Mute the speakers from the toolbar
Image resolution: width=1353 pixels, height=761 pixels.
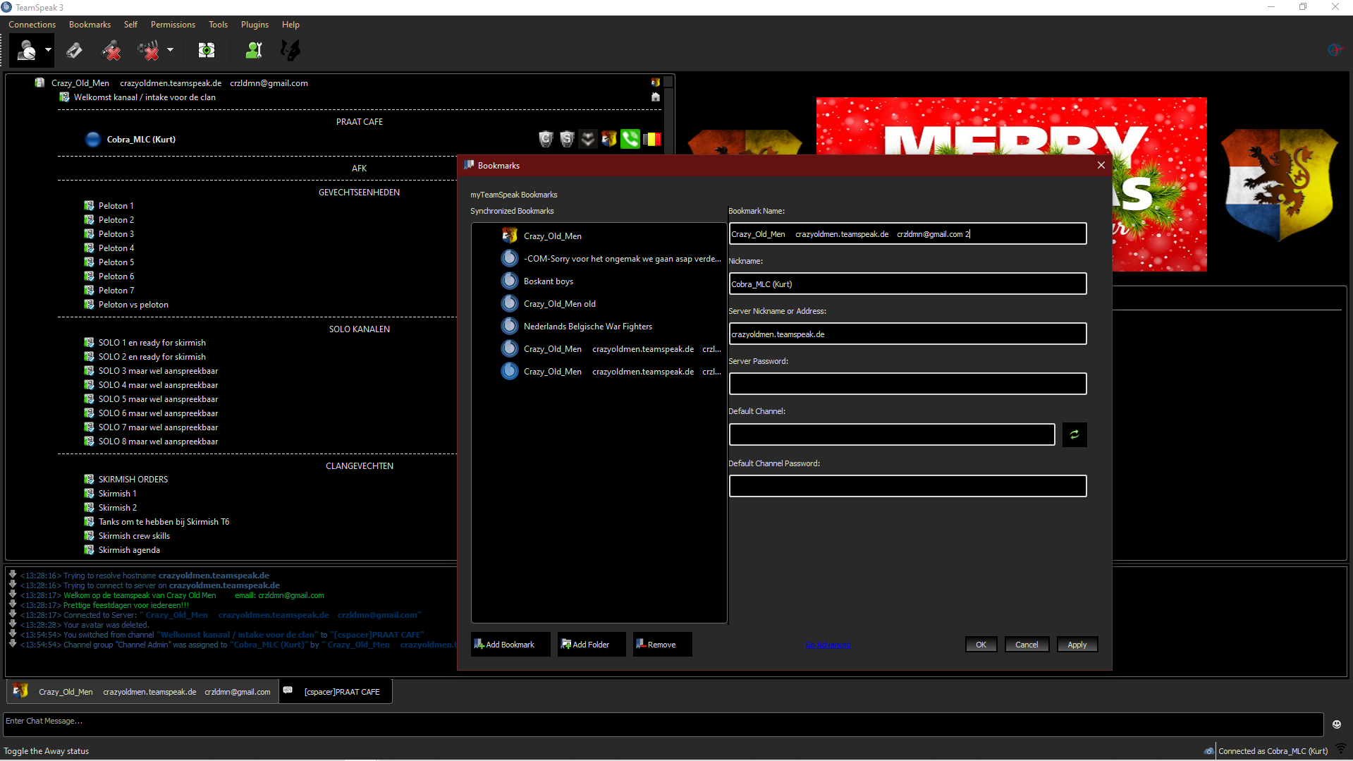coord(149,50)
